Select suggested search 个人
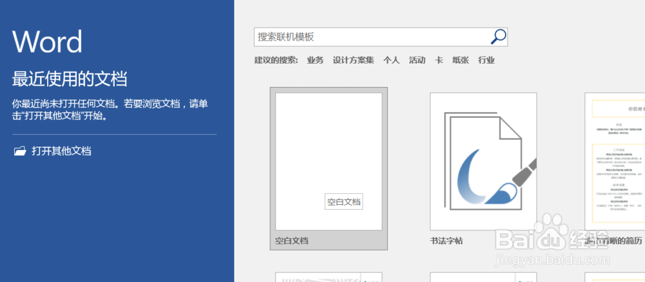 392,61
